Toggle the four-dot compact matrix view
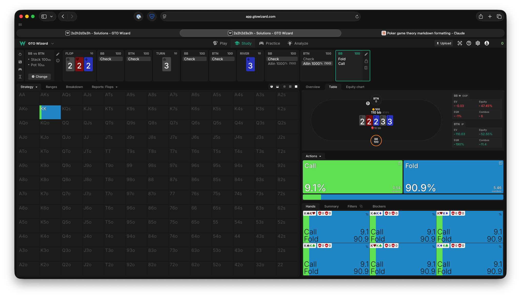This screenshot has height=298, width=521. pos(284,87)
